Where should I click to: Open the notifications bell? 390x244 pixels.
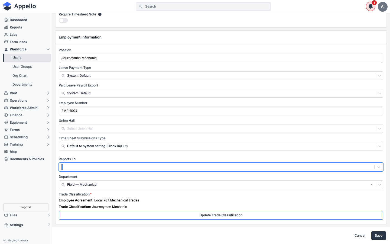370,7
